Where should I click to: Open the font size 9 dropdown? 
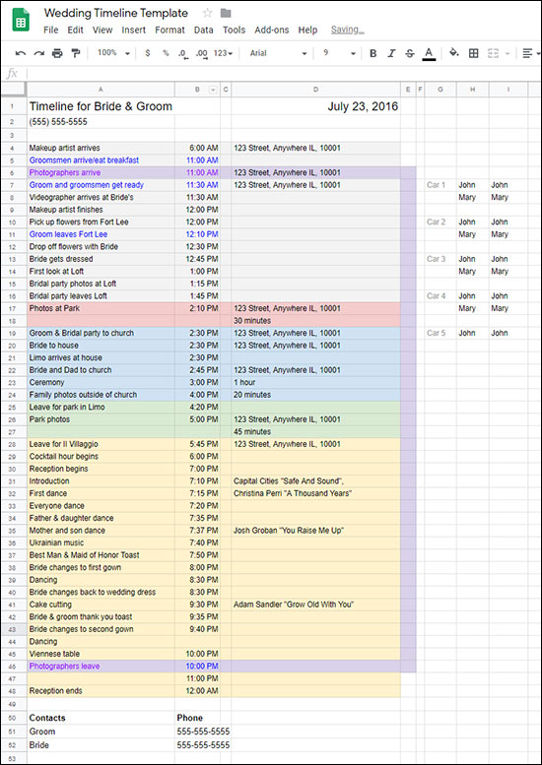coord(339,53)
